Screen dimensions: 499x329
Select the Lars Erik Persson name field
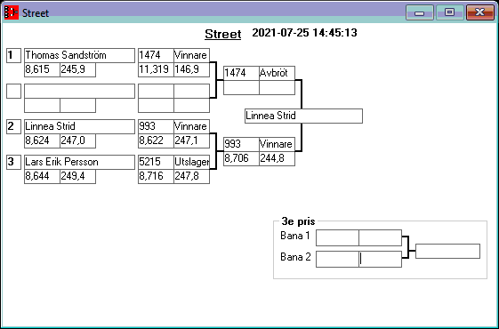79,162
